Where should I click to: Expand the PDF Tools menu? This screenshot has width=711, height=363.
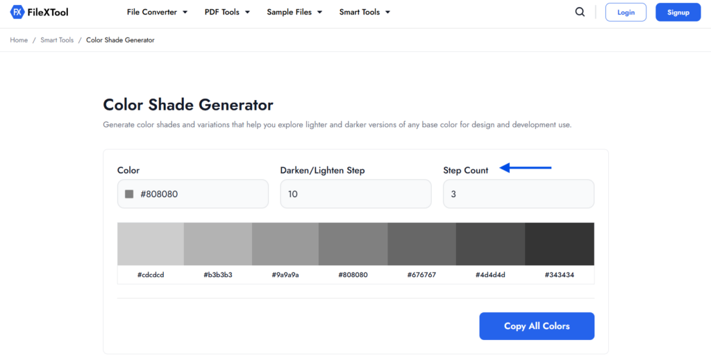pos(227,12)
